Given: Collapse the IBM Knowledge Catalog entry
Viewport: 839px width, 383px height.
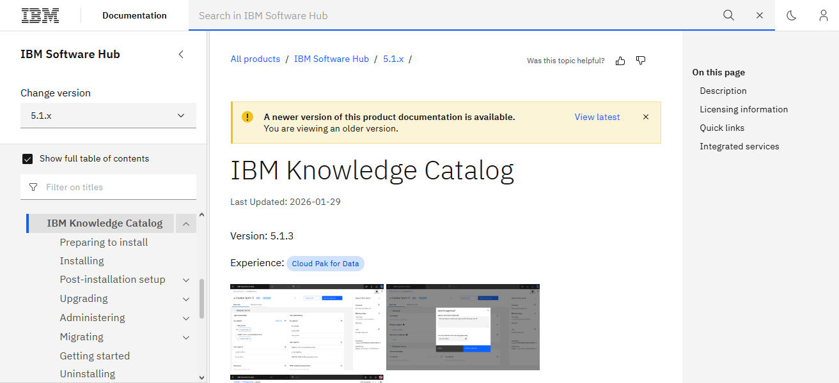Looking at the screenshot, I should coord(185,223).
